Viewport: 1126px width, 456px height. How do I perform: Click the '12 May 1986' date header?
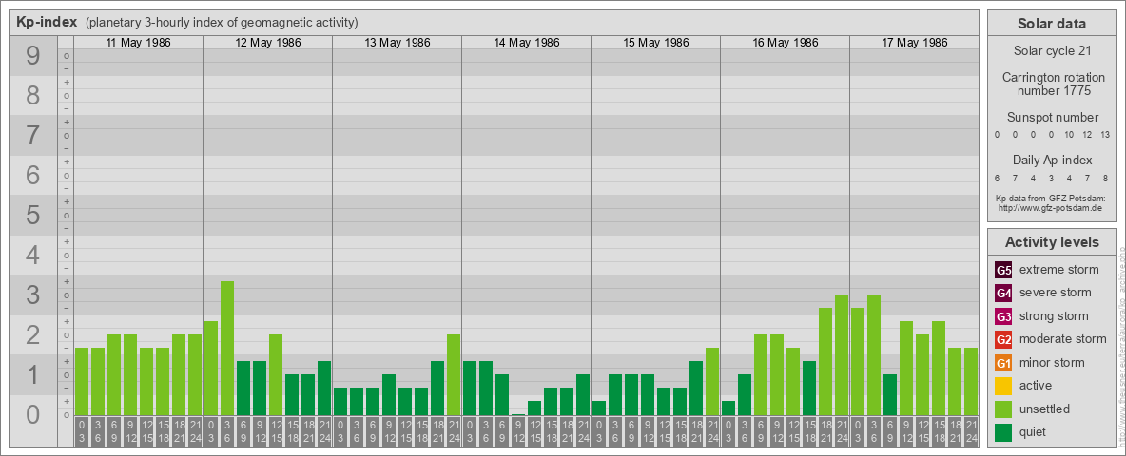click(x=268, y=43)
